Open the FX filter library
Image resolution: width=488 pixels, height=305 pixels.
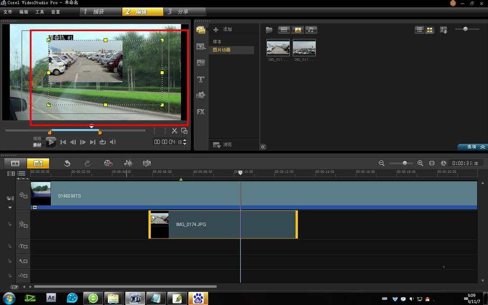(201, 112)
